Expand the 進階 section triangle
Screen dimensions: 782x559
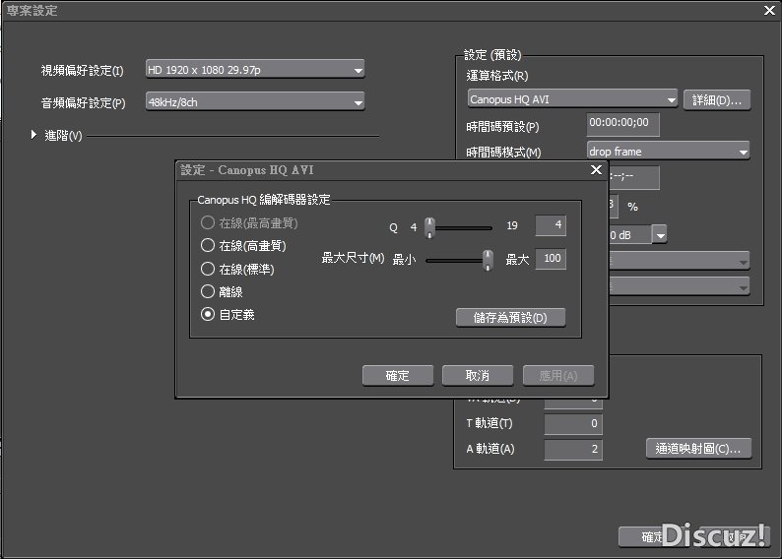(x=33, y=135)
